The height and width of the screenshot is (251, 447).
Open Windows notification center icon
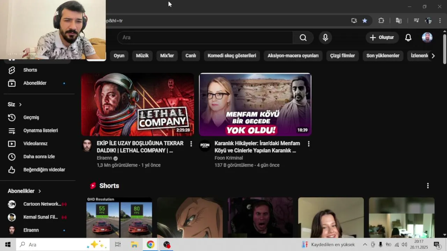tap(437, 245)
